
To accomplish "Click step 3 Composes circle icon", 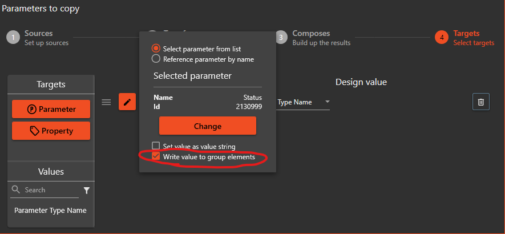I will pos(281,38).
